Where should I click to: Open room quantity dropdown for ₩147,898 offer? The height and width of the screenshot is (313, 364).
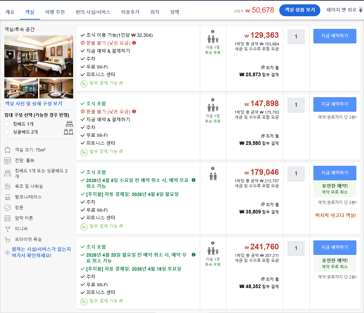(x=296, y=105)
